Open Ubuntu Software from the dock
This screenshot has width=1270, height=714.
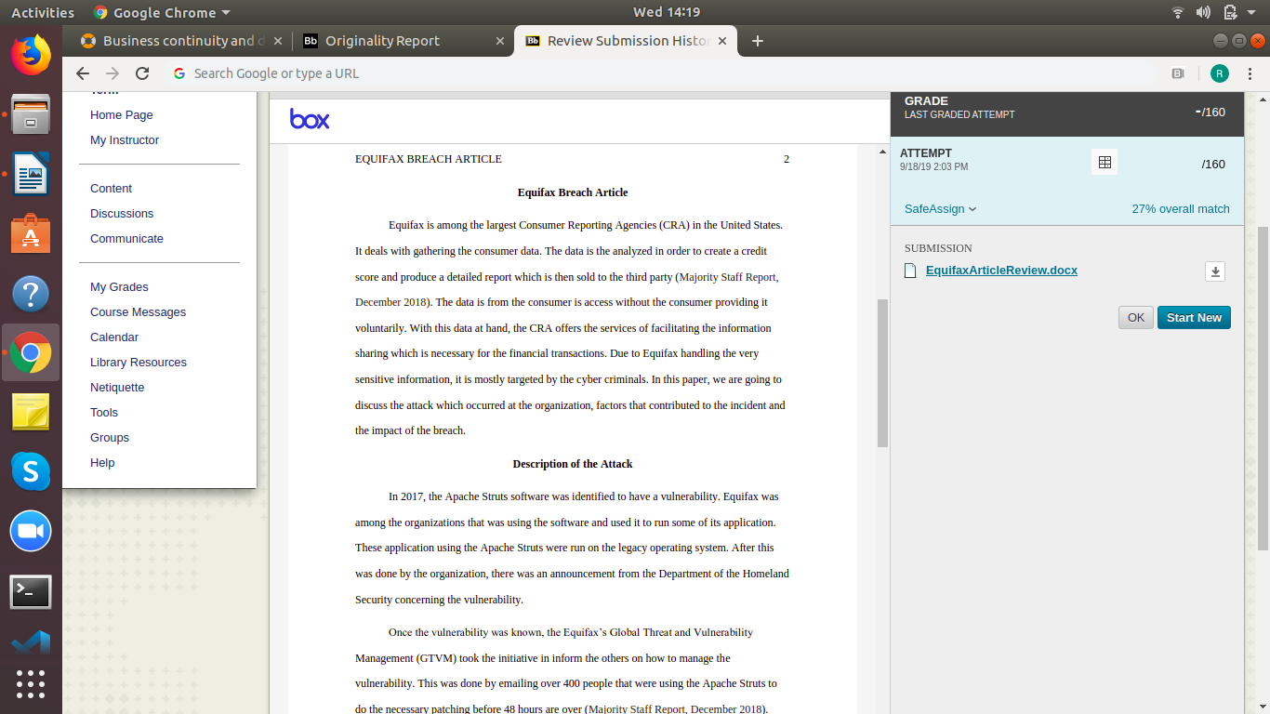click(x=31, y=233)
